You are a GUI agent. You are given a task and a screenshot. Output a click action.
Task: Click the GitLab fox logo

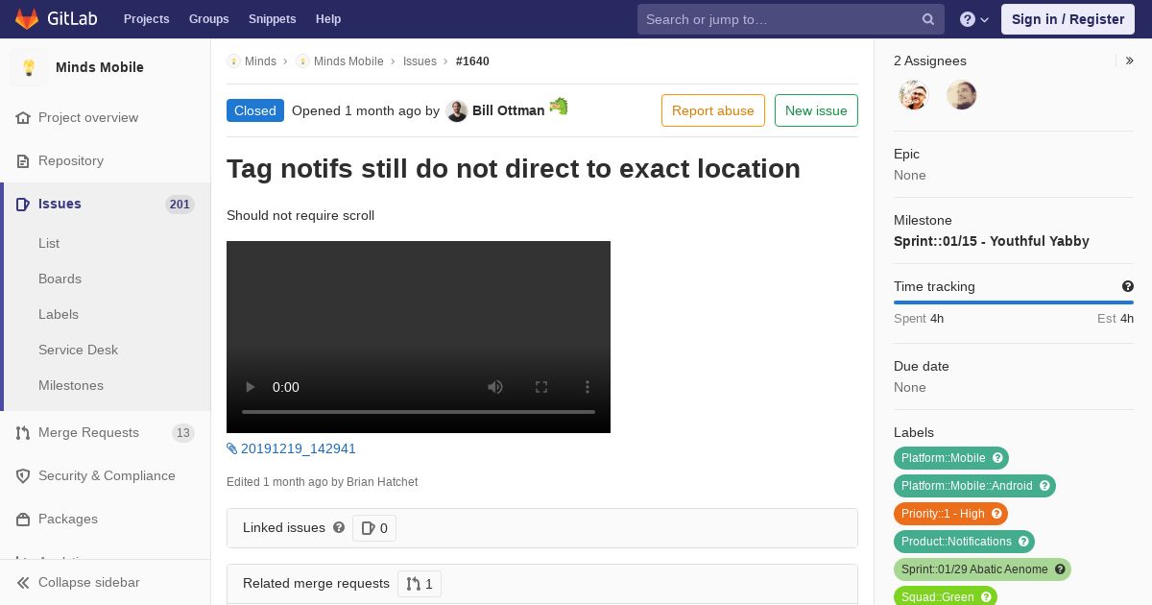[27, 19]
